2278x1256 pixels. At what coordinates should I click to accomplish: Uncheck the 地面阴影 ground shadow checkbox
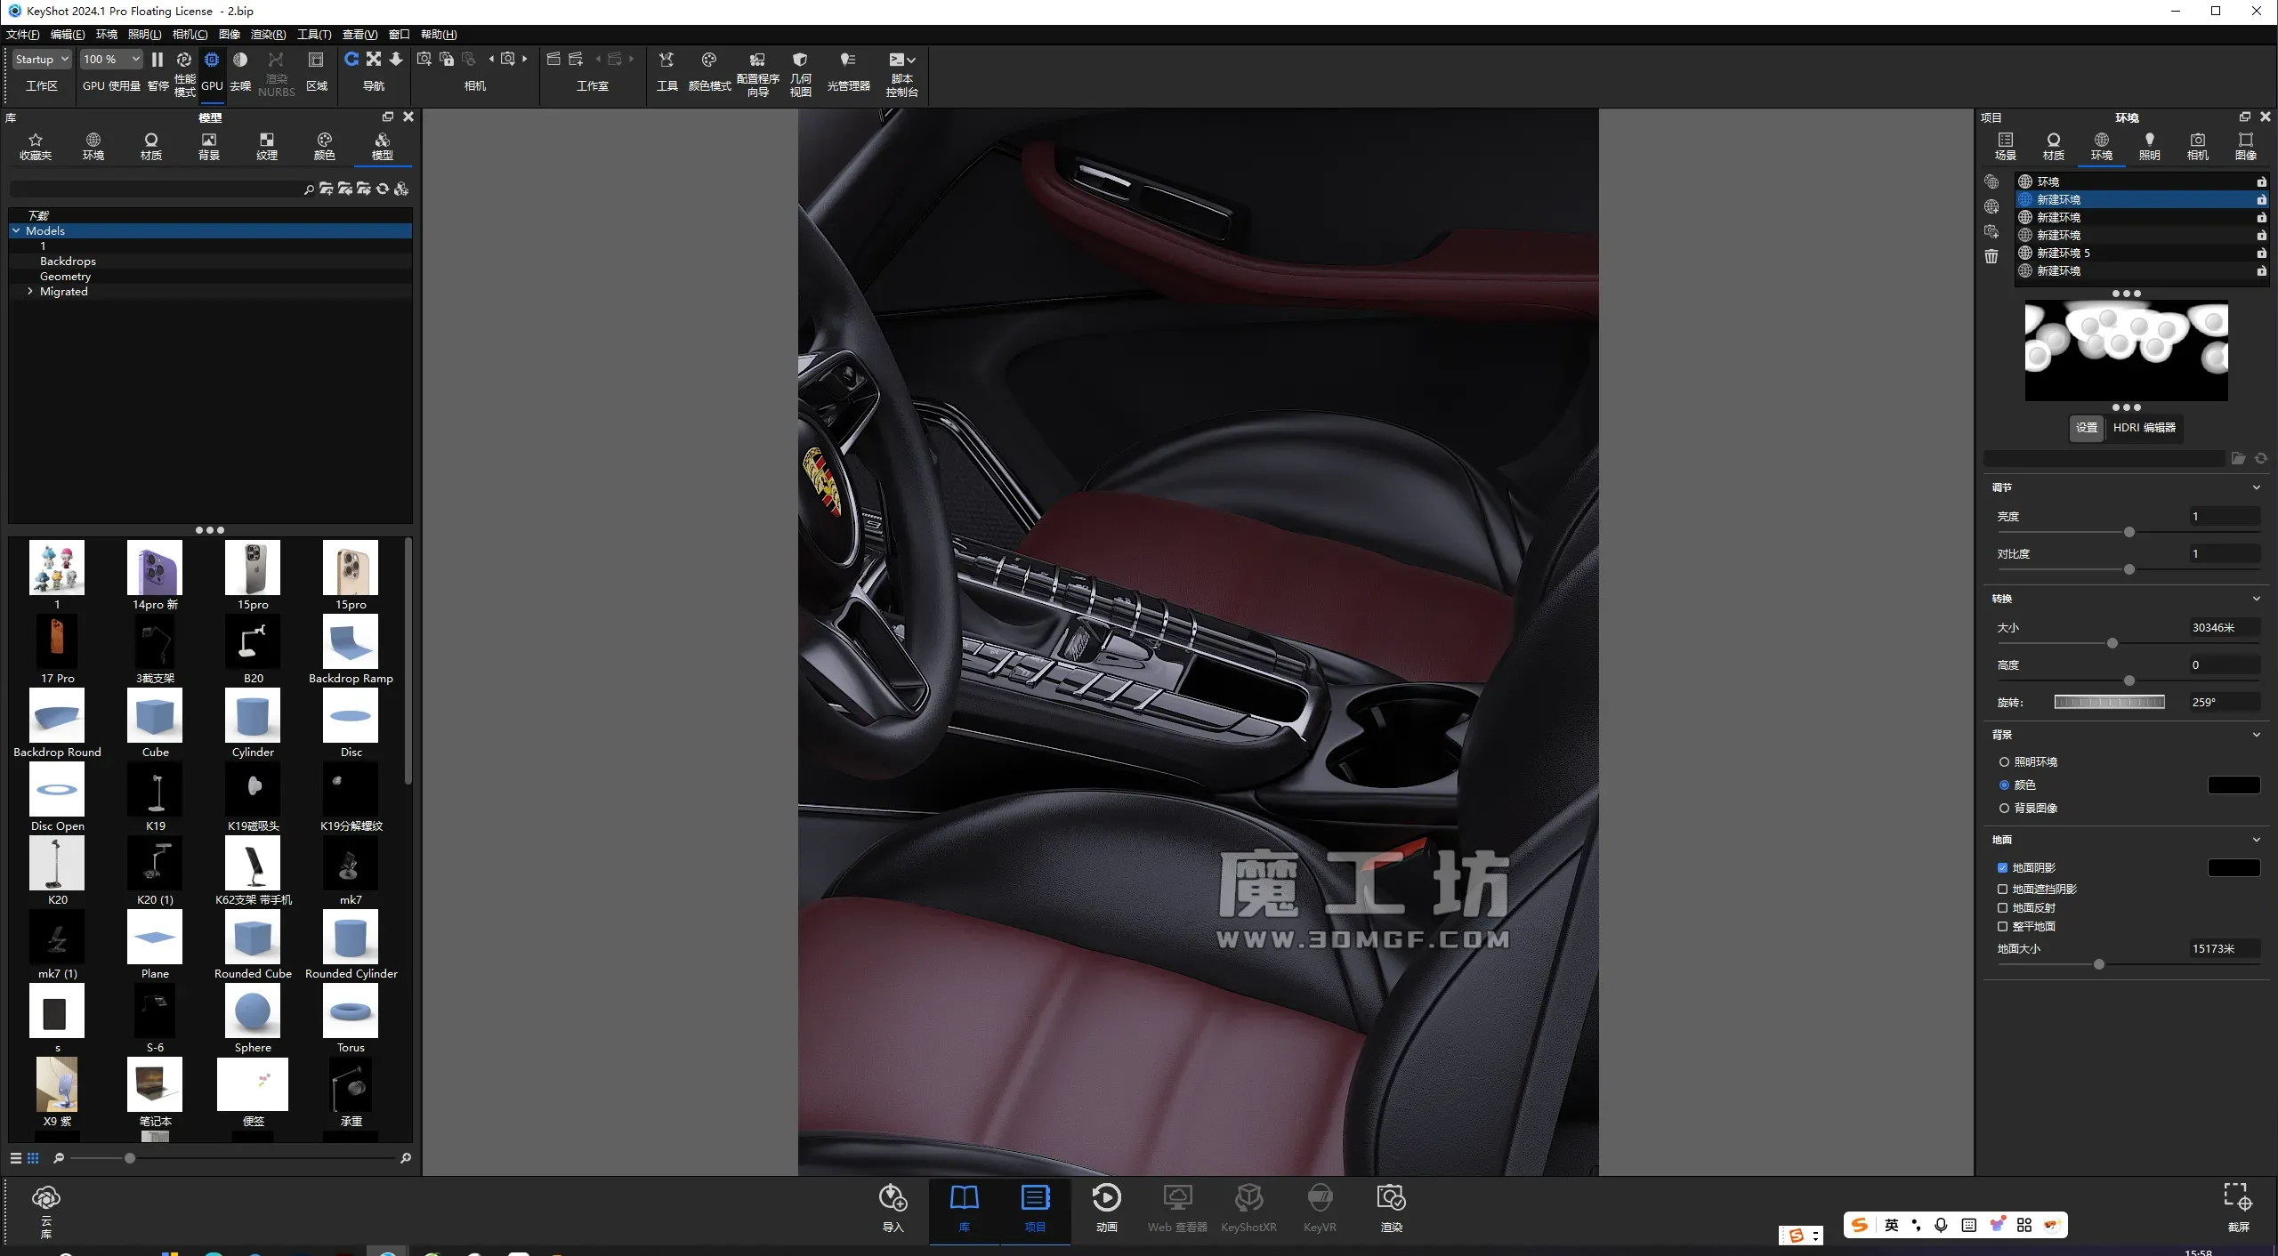click(x=2002, y=867)
